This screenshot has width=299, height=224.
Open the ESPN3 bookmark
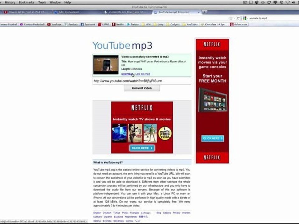pos(104,25)
